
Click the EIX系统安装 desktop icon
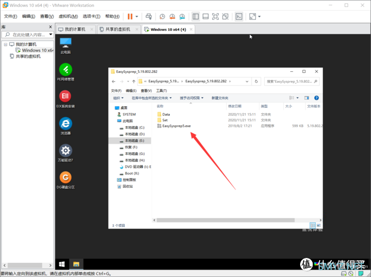(x=65, y=99)
